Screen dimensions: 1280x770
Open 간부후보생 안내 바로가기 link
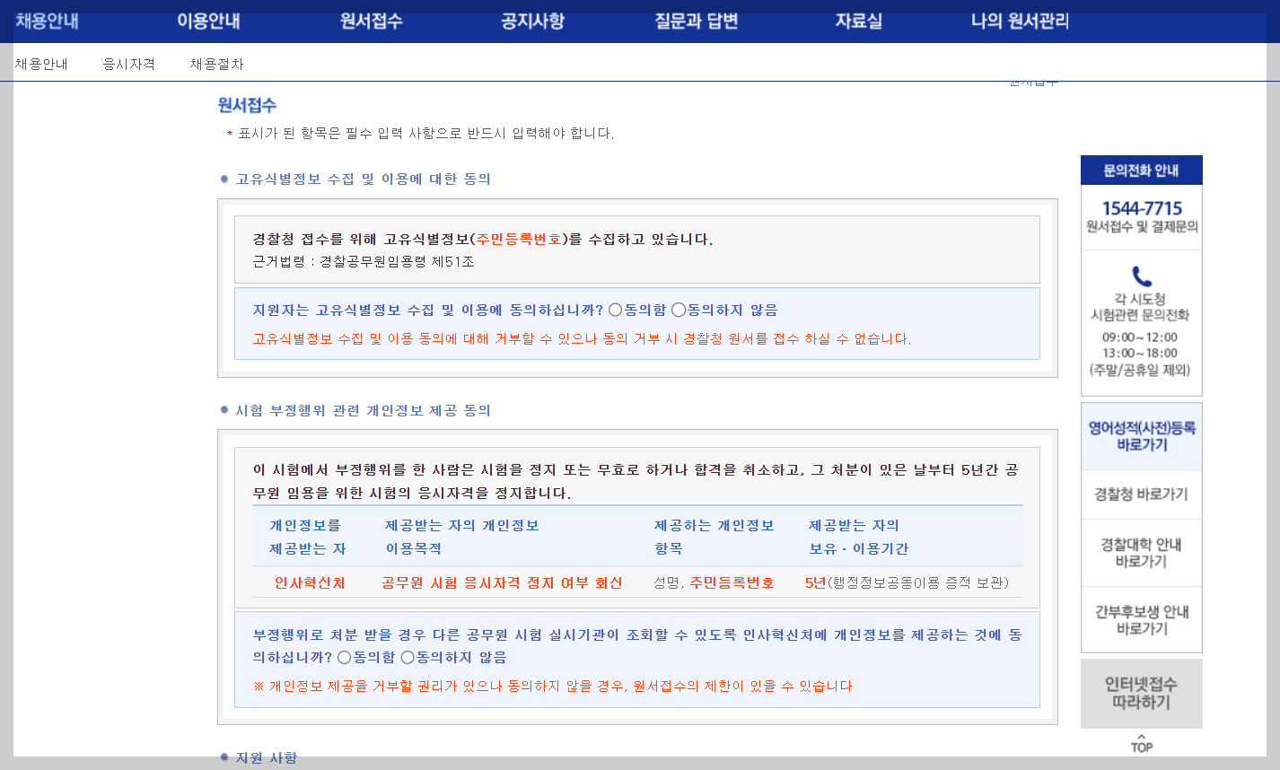point(1141,619)
